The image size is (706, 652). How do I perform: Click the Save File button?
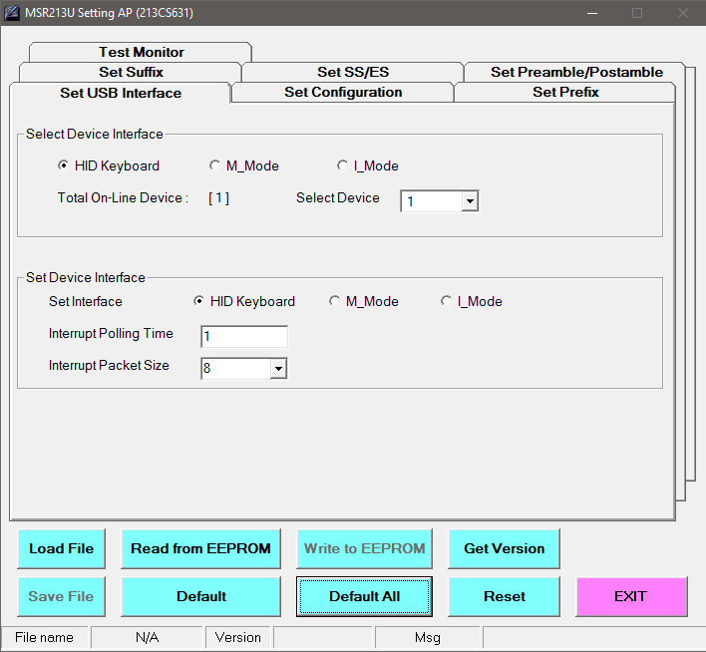coord(61,596)
